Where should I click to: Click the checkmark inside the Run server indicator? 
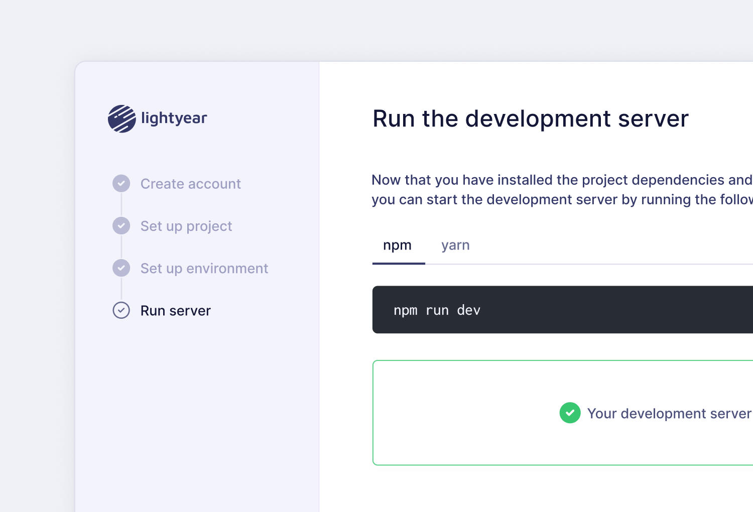point(121,310)
